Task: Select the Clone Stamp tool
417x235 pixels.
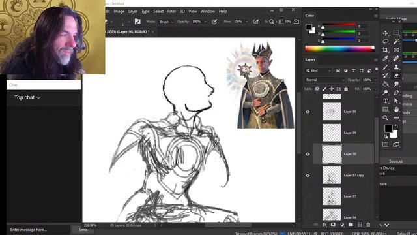Action: (x=396, y=67)
